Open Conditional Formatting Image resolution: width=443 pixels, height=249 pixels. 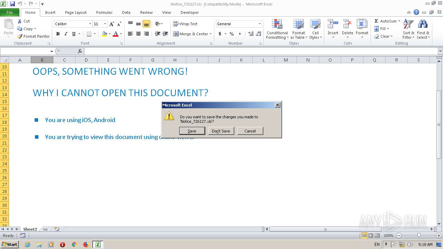coord(277,29)
